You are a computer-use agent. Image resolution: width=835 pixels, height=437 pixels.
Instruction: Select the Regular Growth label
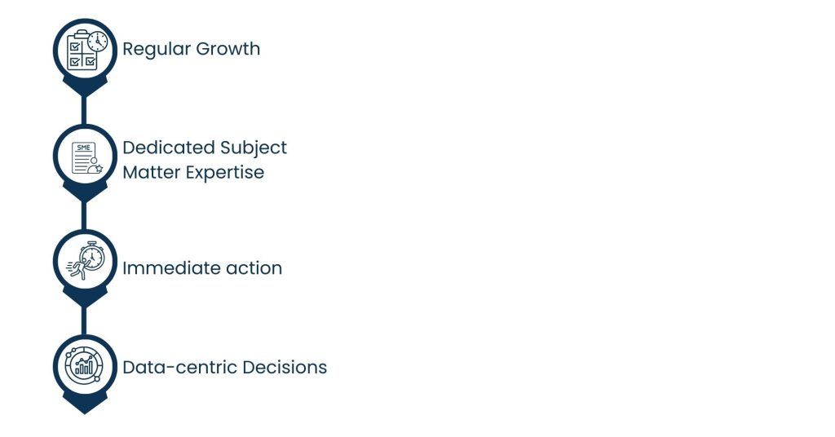coord(191,49)
